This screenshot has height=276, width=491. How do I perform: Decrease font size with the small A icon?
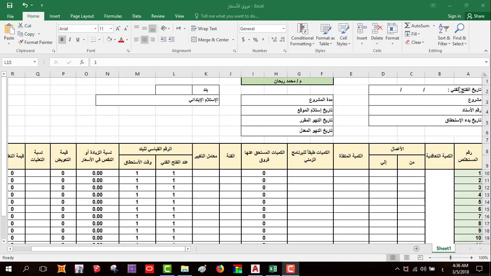(127, 29)
